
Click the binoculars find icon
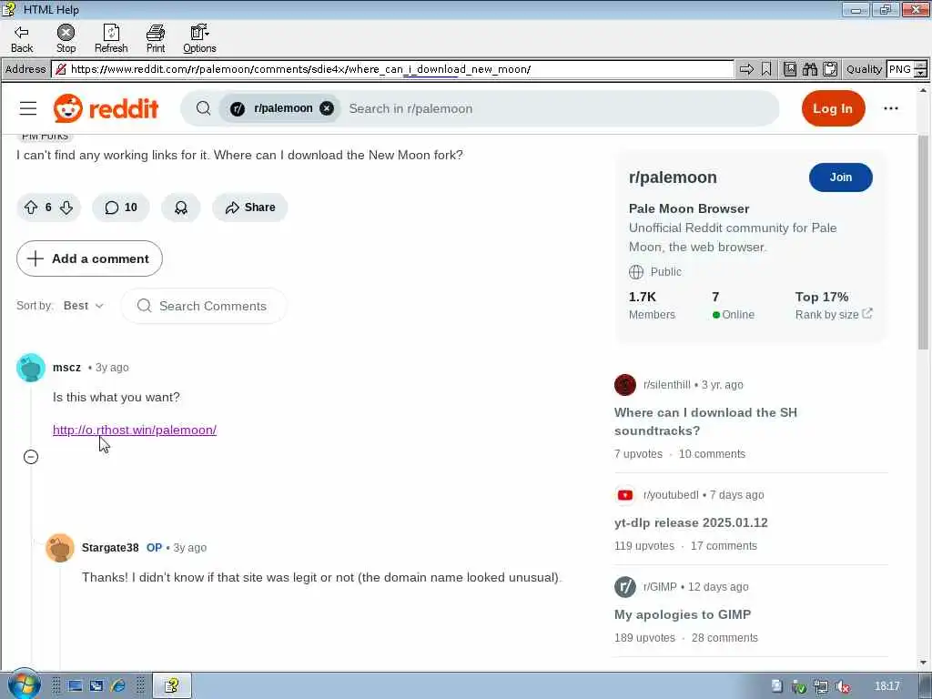pos(809,69)
